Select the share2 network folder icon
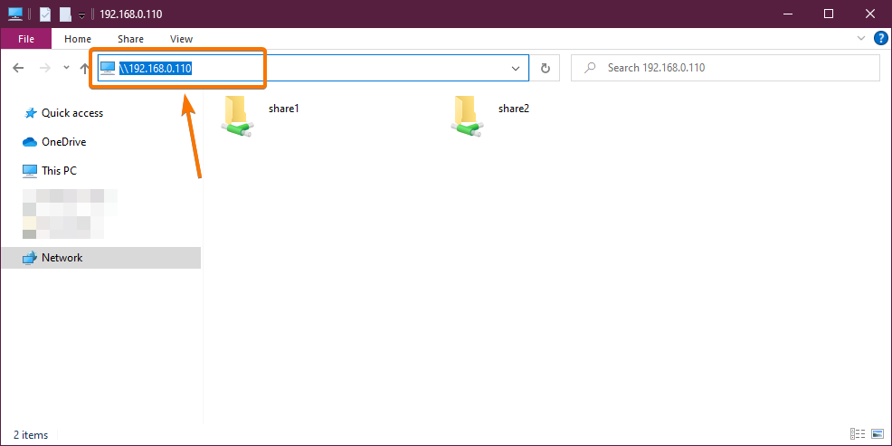This screenshot has height=446, width=892. pos(467,116)
